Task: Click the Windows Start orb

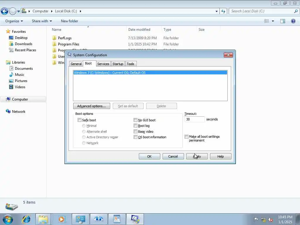Action: [8, 219]
